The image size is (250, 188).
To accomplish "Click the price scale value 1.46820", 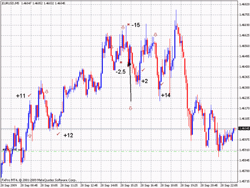I will tap(244, 4).
